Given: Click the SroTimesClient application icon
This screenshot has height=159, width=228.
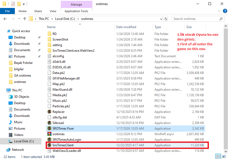Looking at the screenshot, I should click(x=49, y=145).
